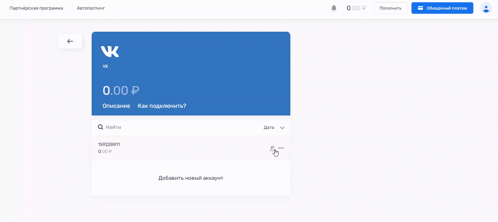Open Автопостинг menu item
This screenshot has height=222, width=498.
tap(91, 8)
